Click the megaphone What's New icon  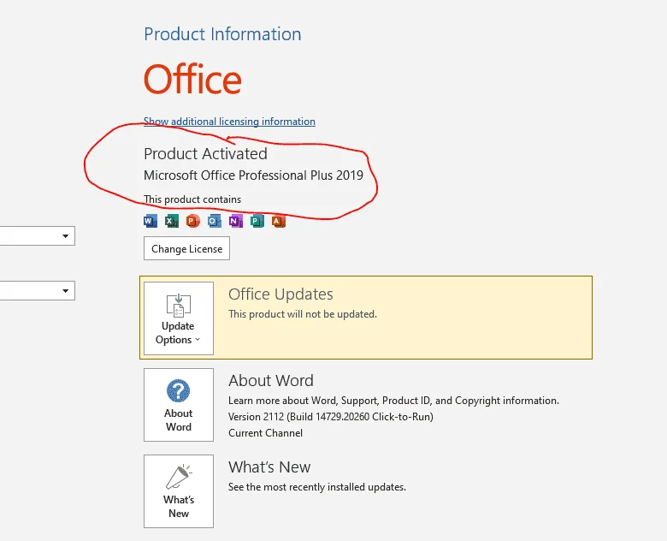(x=179, y=477)
